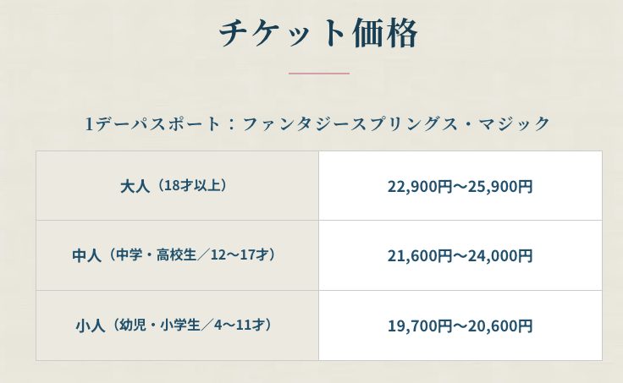Click the （中学・高校生／12〜17才） note
This screenshot has height=383, width=623.
coord(193,254)
